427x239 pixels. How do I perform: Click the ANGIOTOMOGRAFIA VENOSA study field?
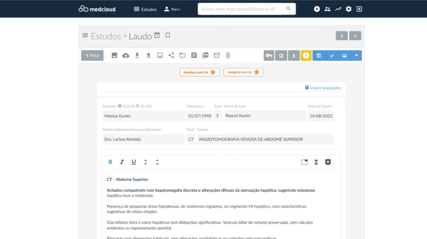(x=265, y=139)
